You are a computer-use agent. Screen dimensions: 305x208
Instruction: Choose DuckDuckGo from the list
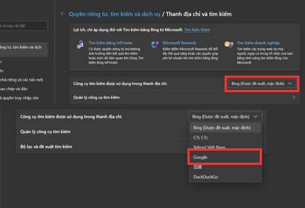tap(225, 177)
